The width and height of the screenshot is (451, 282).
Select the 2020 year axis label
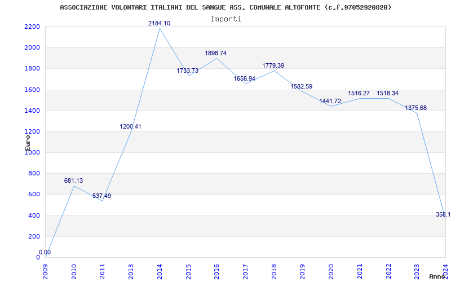(331, 270)
